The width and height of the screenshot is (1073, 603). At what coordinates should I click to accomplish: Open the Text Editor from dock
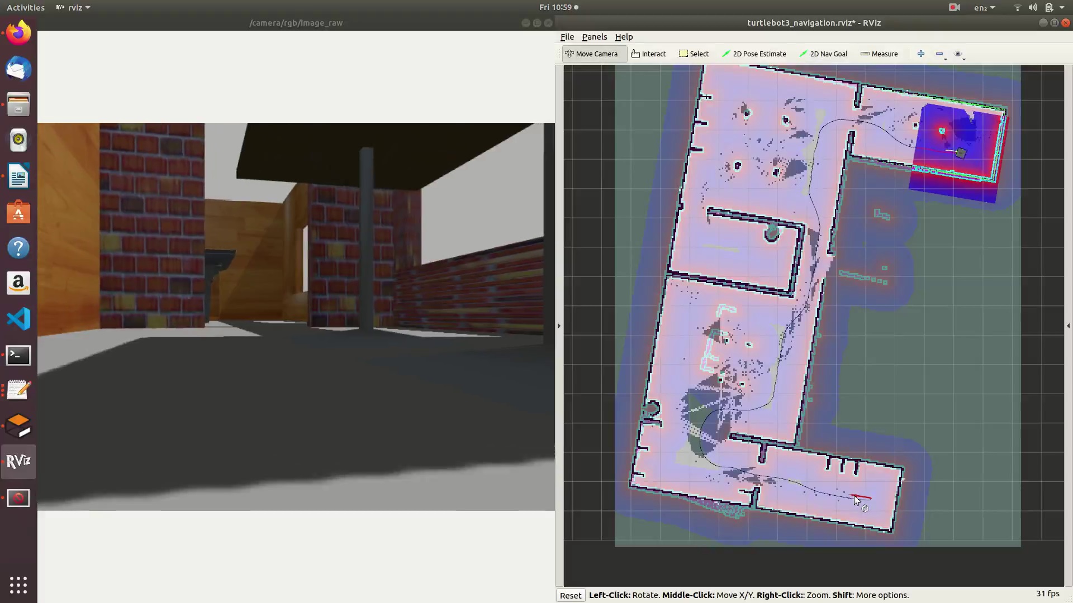pyautogui.click(x=18, y=390)
